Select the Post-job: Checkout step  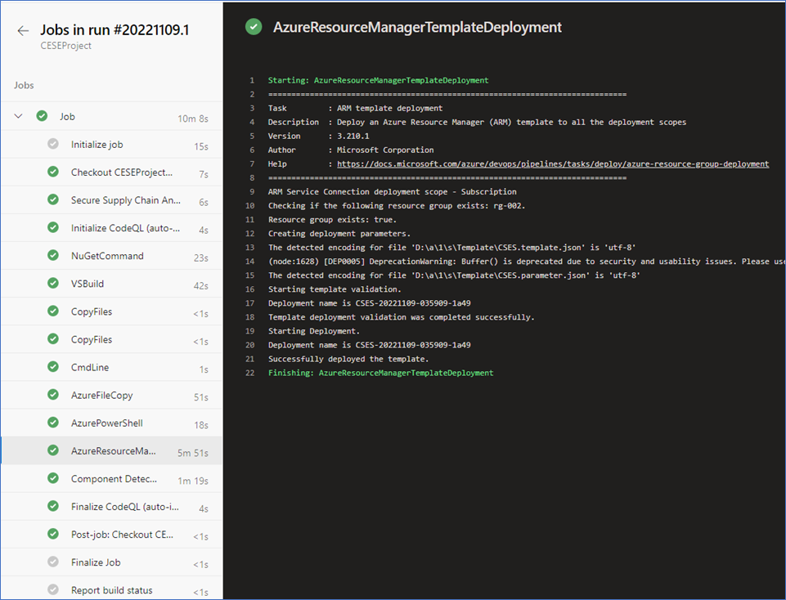pyautogui.click(x=112, y=535)
